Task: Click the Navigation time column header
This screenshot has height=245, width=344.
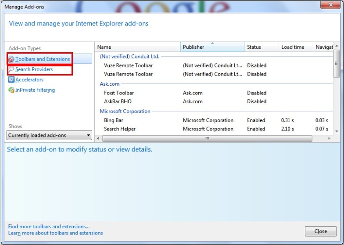Action: (x=323, y=47)
